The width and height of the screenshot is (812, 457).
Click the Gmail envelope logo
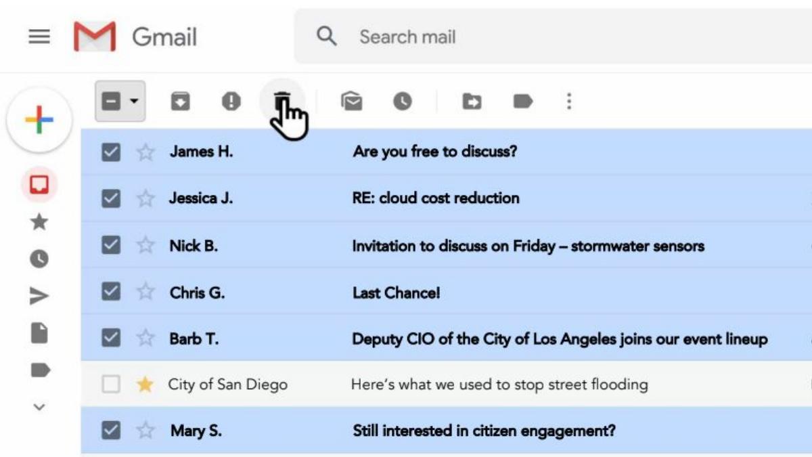click(95, 37)
